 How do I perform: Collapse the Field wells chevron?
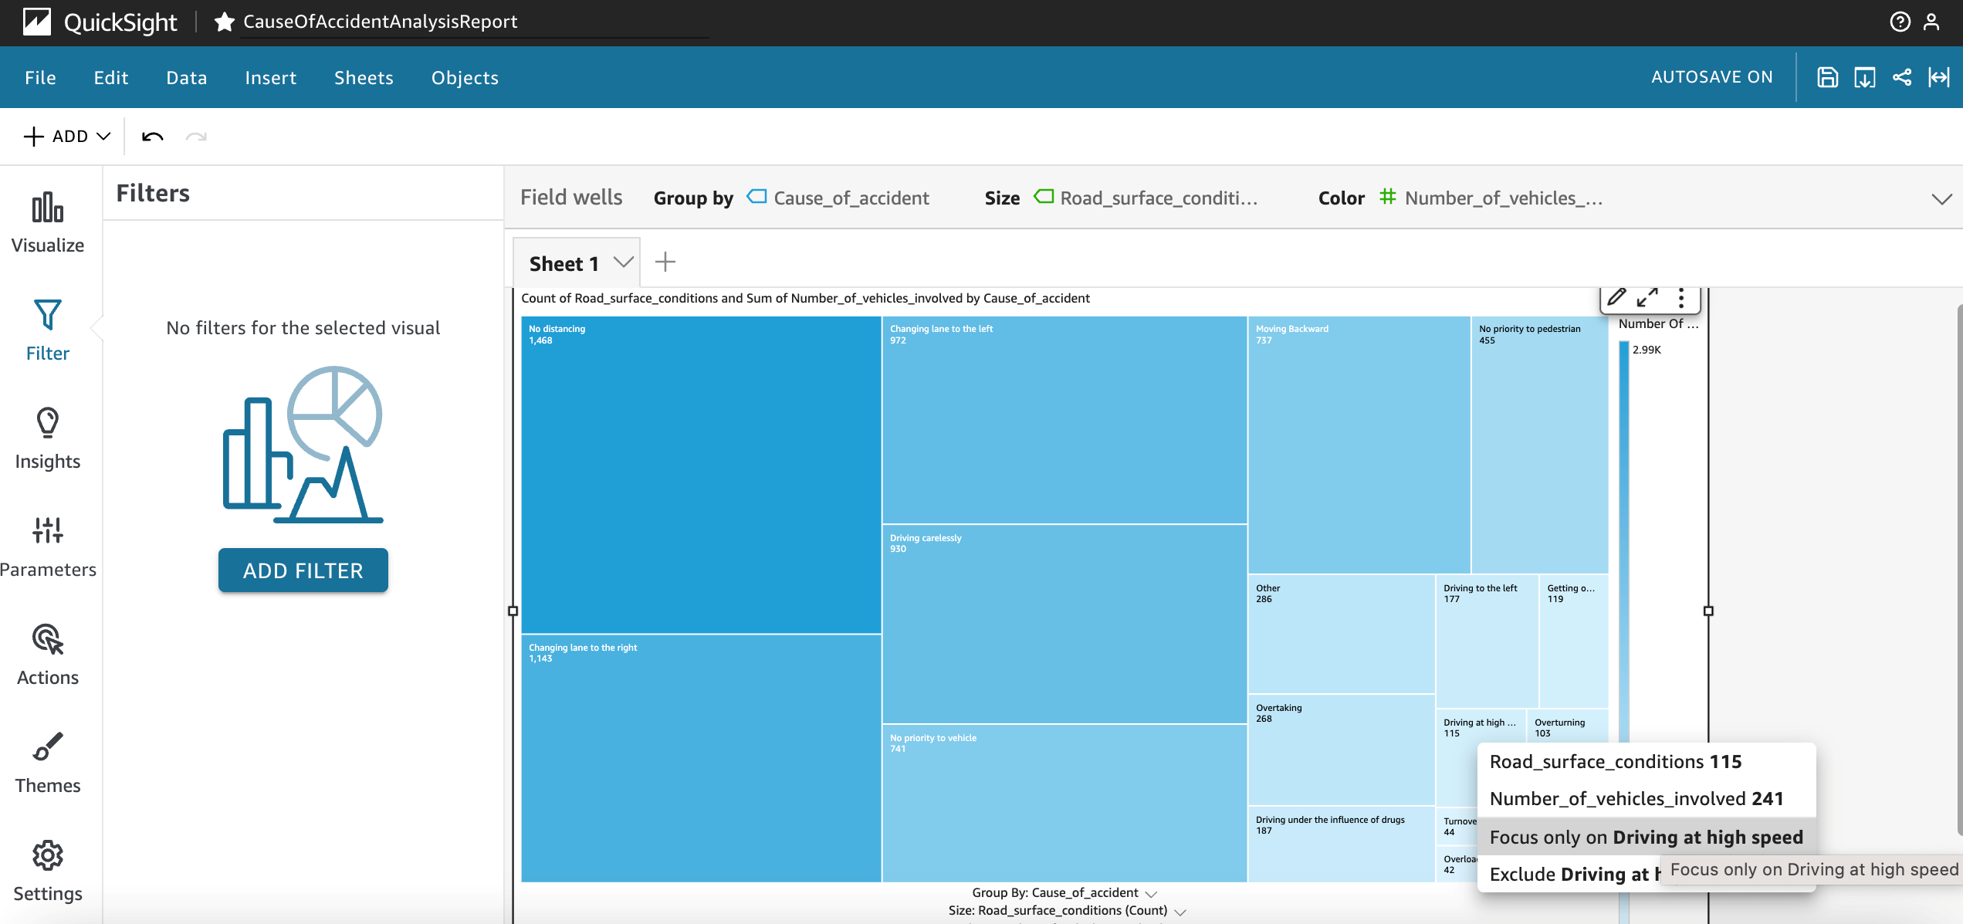[x=1941, y=198]
